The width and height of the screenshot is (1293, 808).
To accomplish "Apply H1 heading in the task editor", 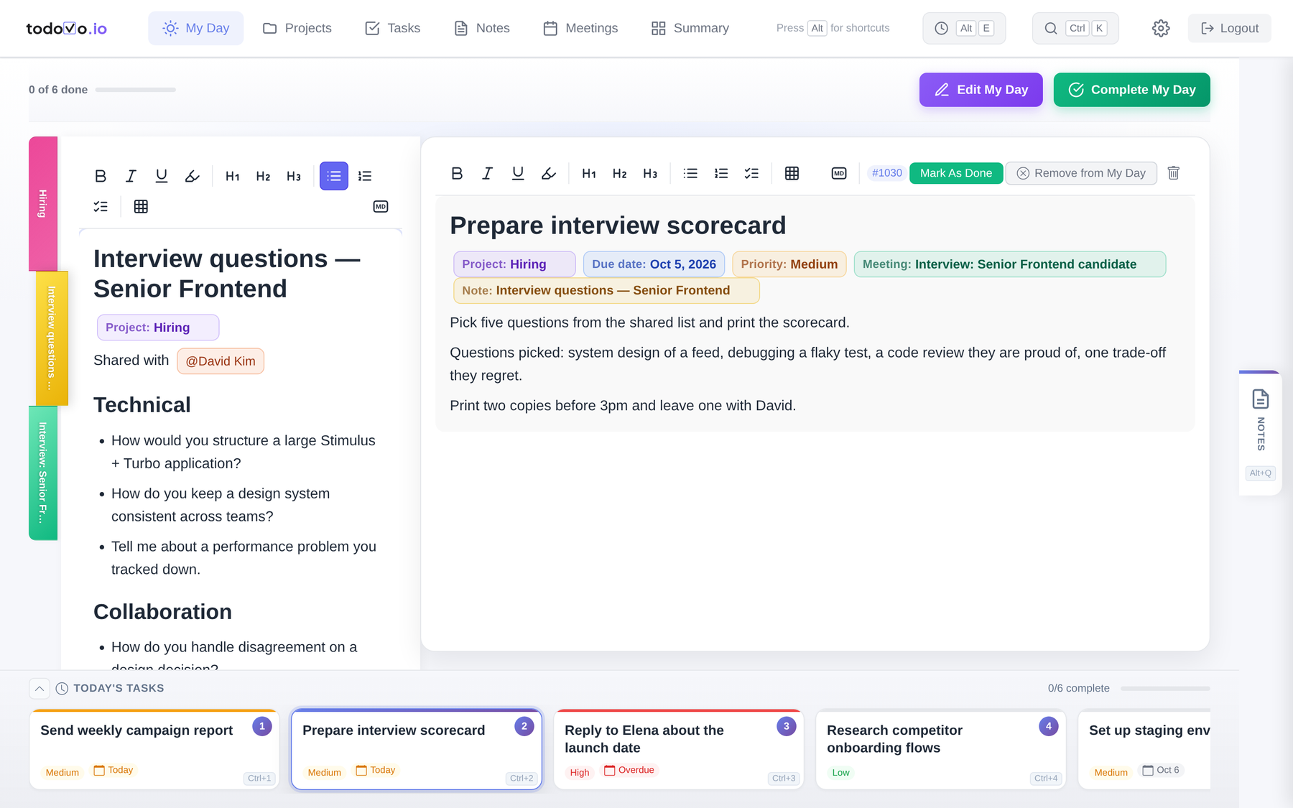I will pos(589,173).
